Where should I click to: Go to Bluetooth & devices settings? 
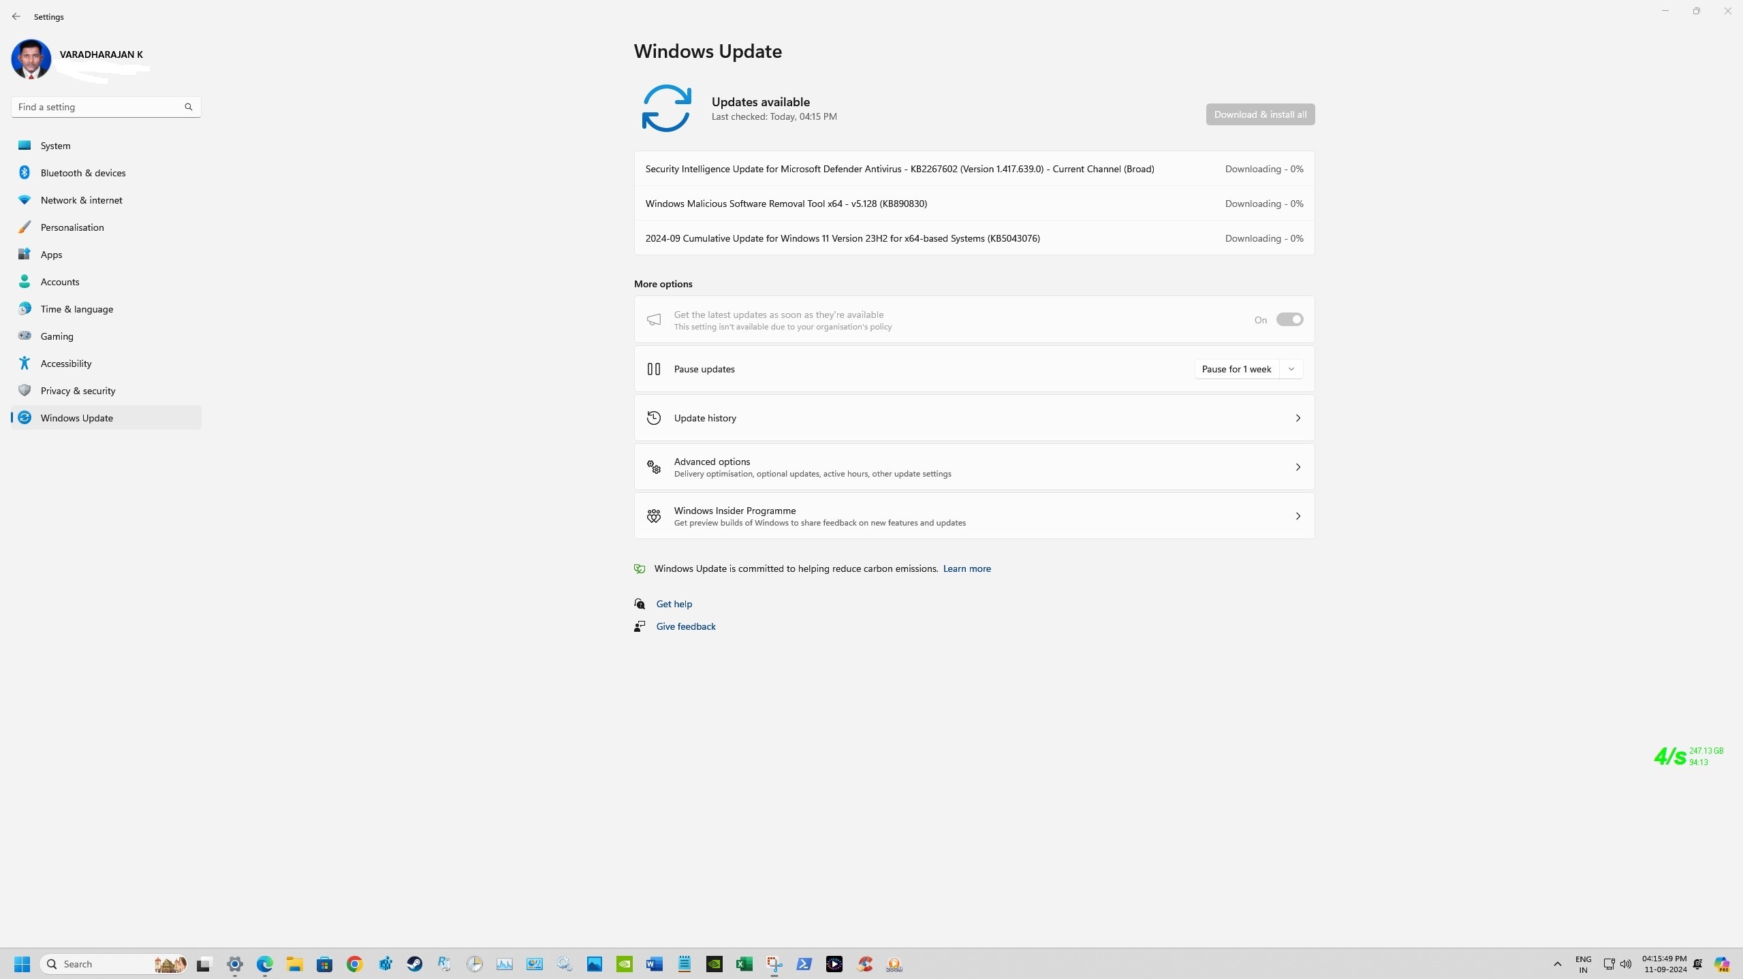pos(83,173)
